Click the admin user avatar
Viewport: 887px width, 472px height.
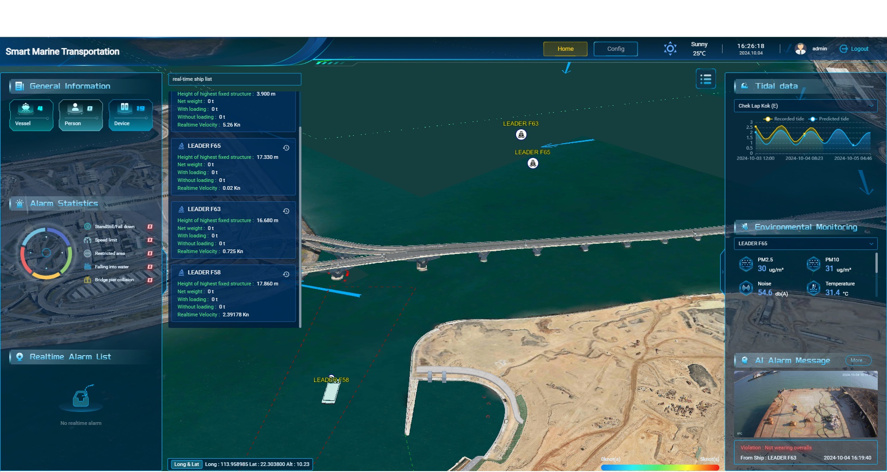point(800,48)
